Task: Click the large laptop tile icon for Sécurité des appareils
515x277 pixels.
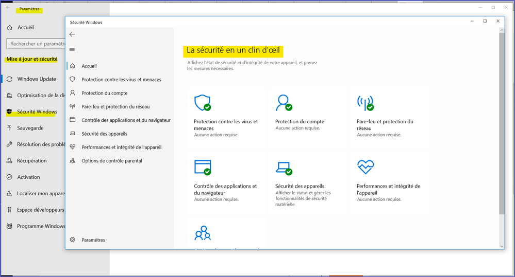Action: coord(284,168)
